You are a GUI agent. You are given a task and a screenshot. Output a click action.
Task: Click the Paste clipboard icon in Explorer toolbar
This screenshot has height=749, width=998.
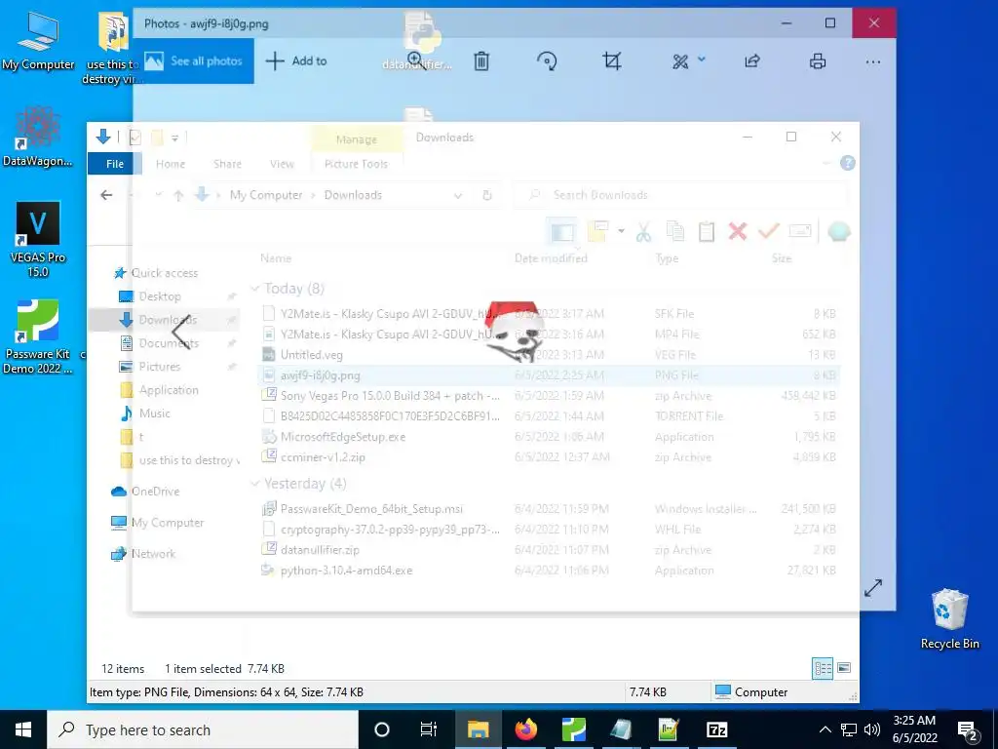(x=707, y=232)
